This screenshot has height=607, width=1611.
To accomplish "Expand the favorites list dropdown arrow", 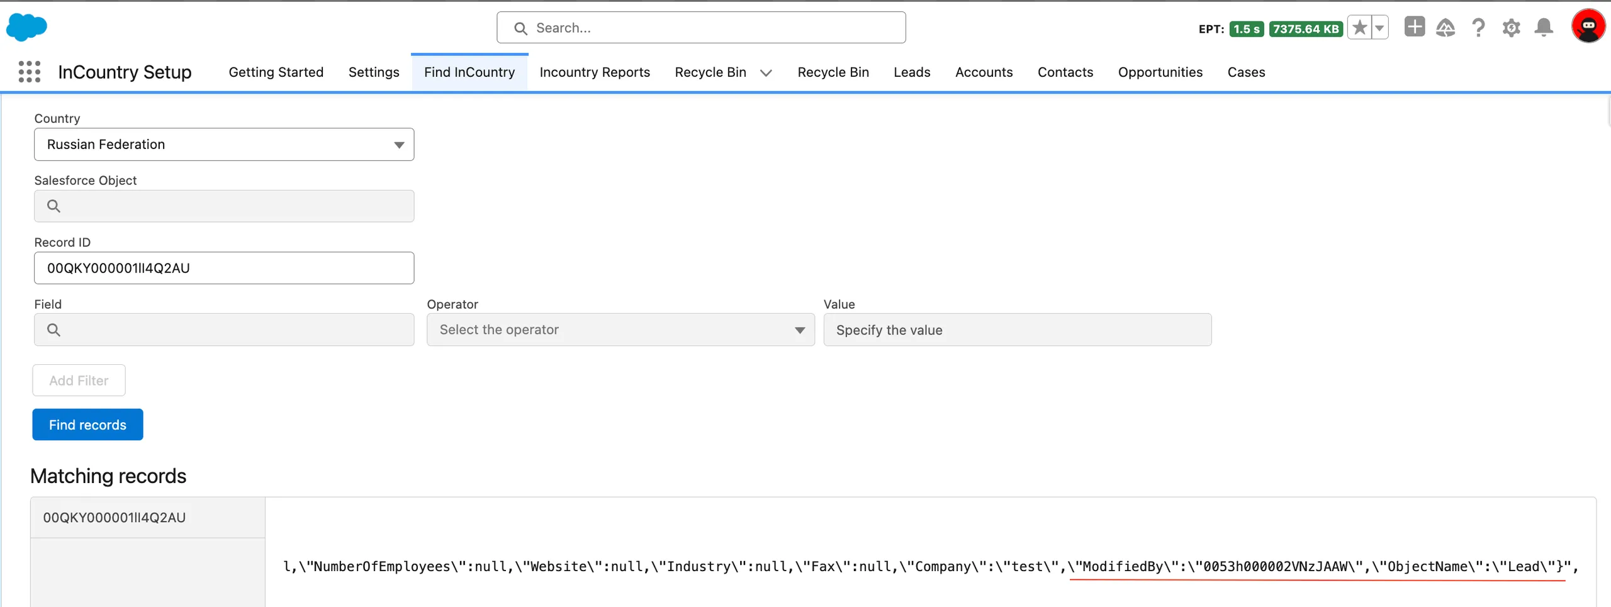I will [1379, 28].
